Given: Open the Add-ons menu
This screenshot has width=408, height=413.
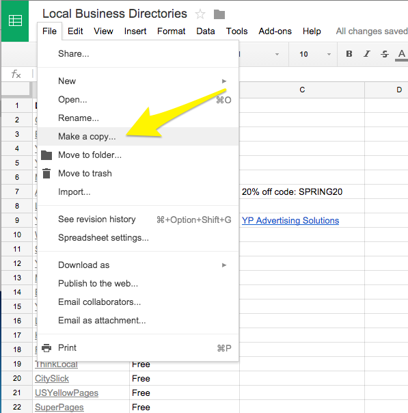Looking at the screenshot, I should point(275,31).
